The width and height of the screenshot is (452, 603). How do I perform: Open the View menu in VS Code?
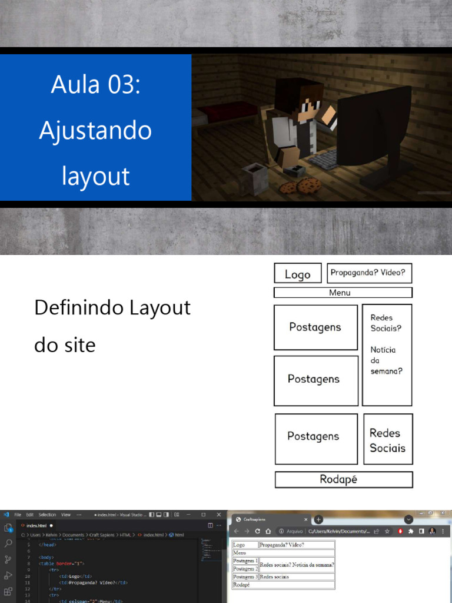click(66, 515)
